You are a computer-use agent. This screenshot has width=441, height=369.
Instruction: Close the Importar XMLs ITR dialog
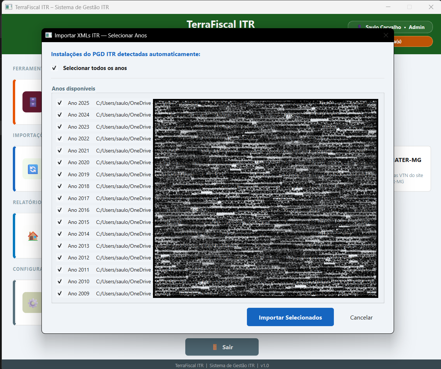[386, 35]
